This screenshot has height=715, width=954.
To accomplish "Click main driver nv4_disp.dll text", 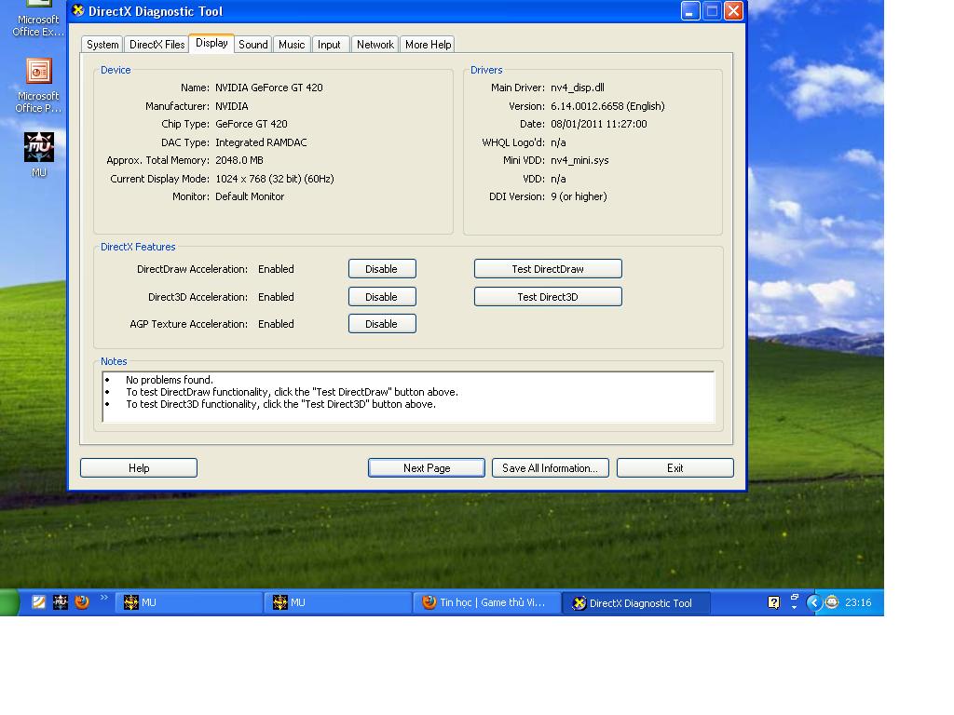I will pyautogui.click(x=578, y=88).
